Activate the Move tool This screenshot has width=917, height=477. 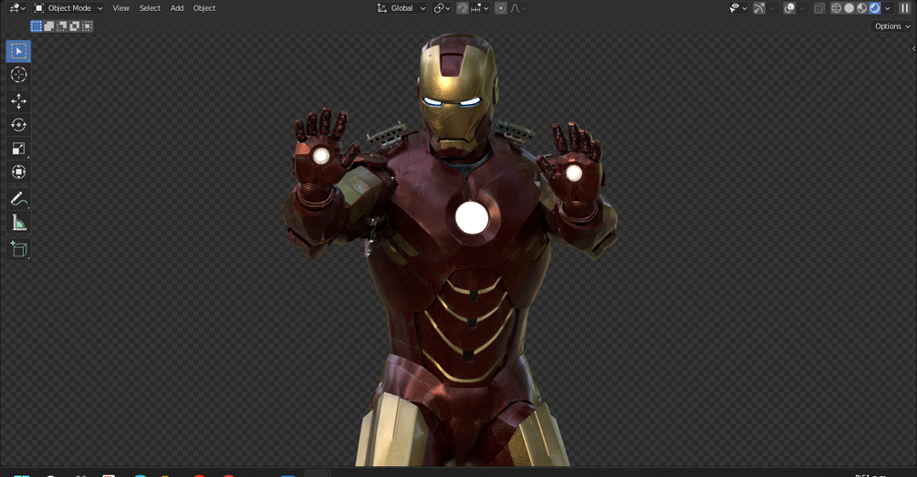19,101
